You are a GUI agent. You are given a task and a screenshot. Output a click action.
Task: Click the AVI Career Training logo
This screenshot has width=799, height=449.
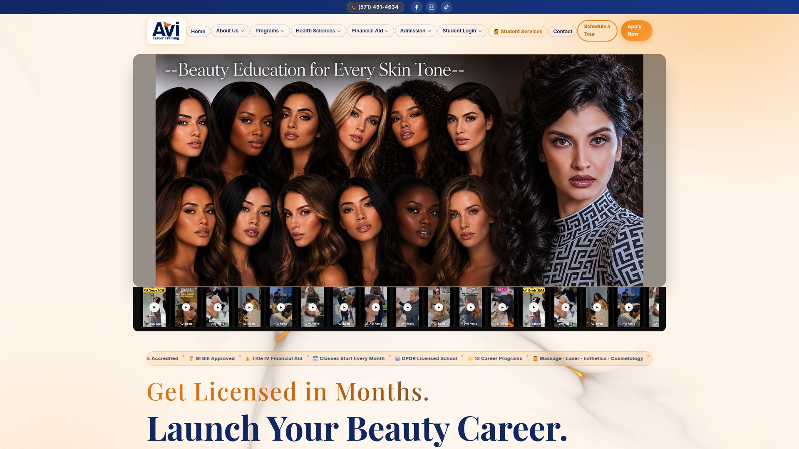coord(166,31)
